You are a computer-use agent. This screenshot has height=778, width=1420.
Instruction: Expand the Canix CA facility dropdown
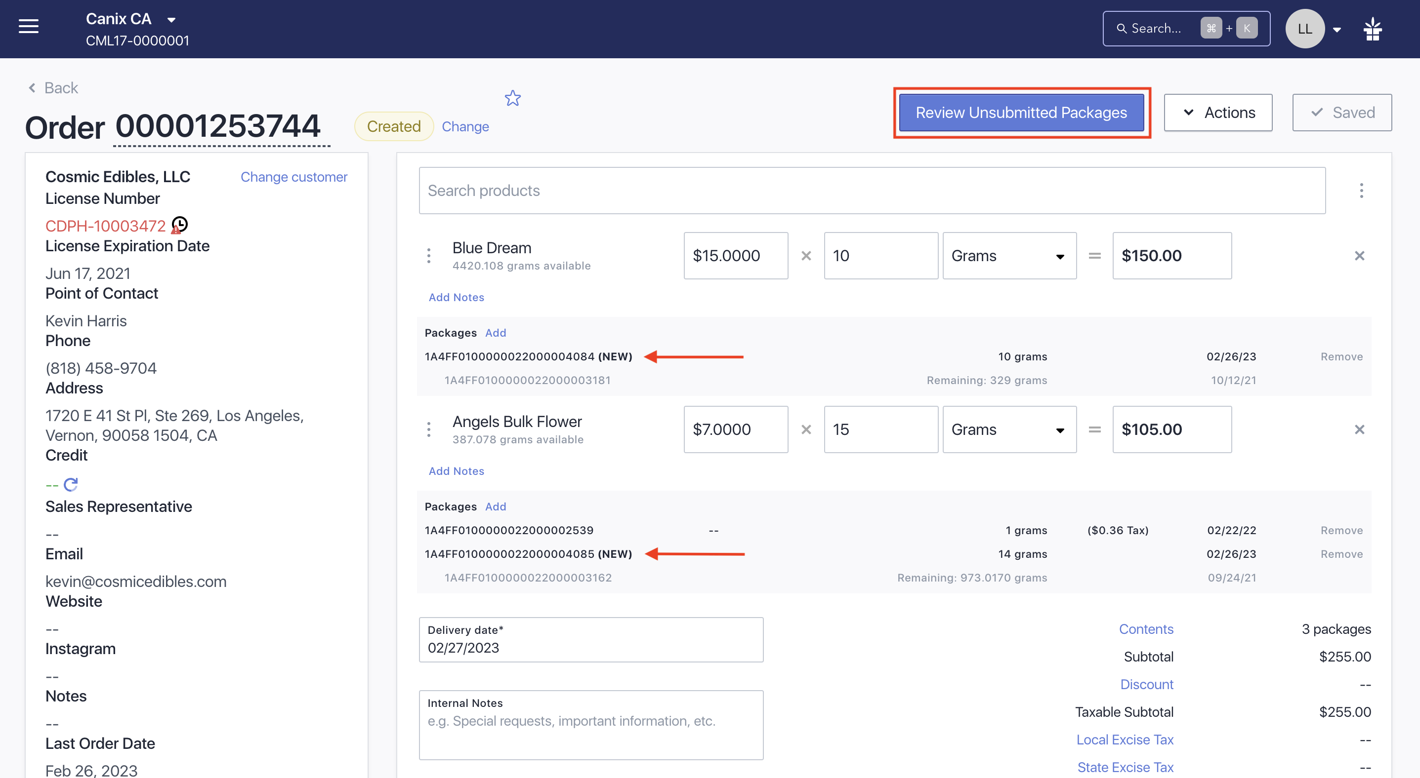point(171,20)
